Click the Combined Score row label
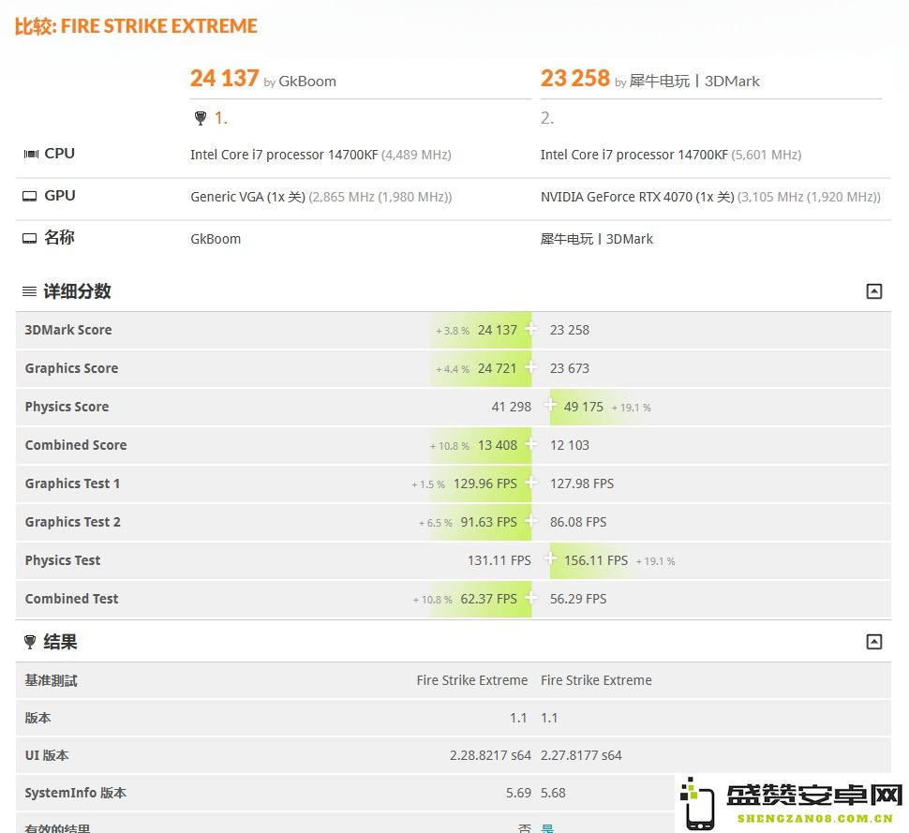The height and width of the screenshot is (833, 909). (76, 445)
